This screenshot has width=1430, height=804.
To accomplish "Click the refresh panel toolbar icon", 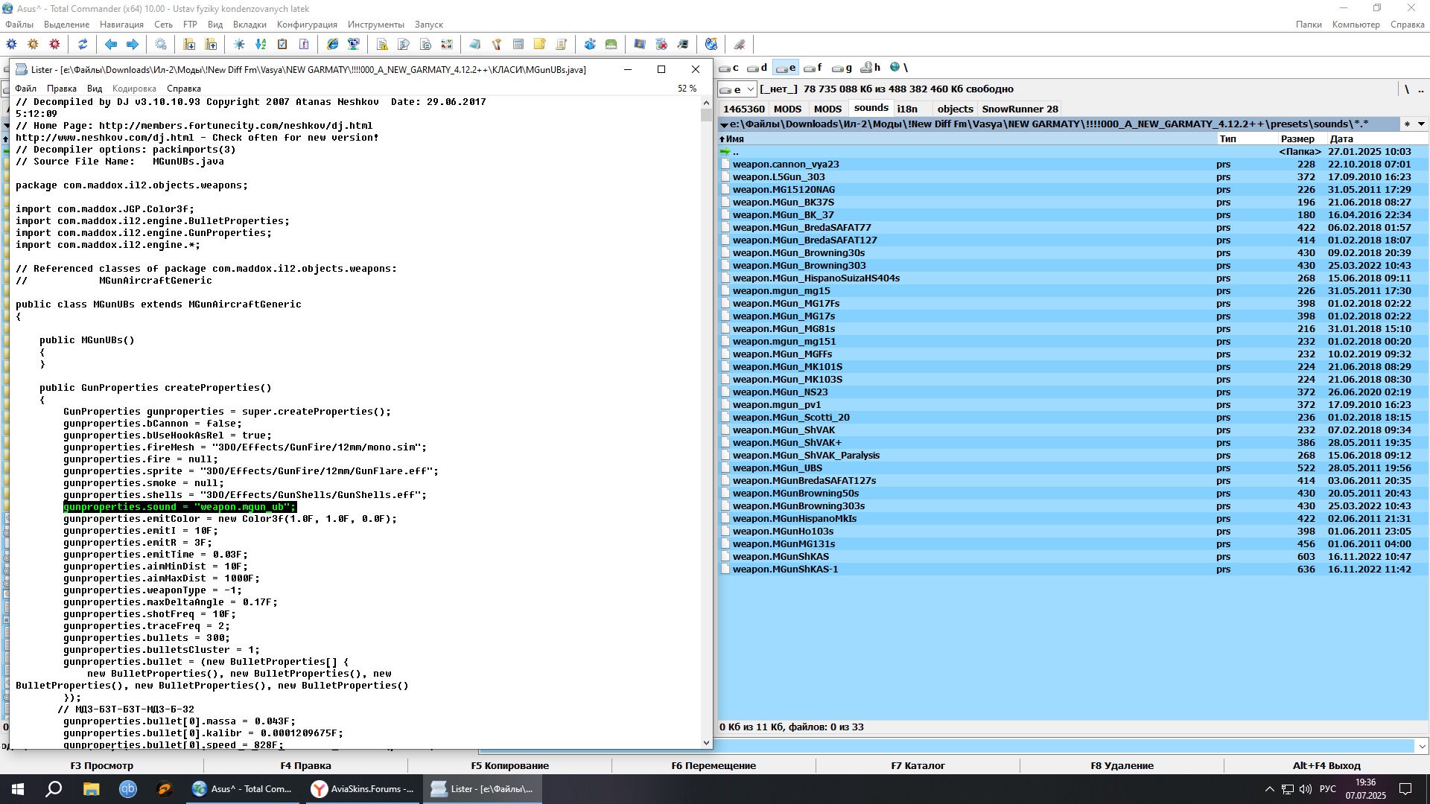I will click(x=83, y=45).
